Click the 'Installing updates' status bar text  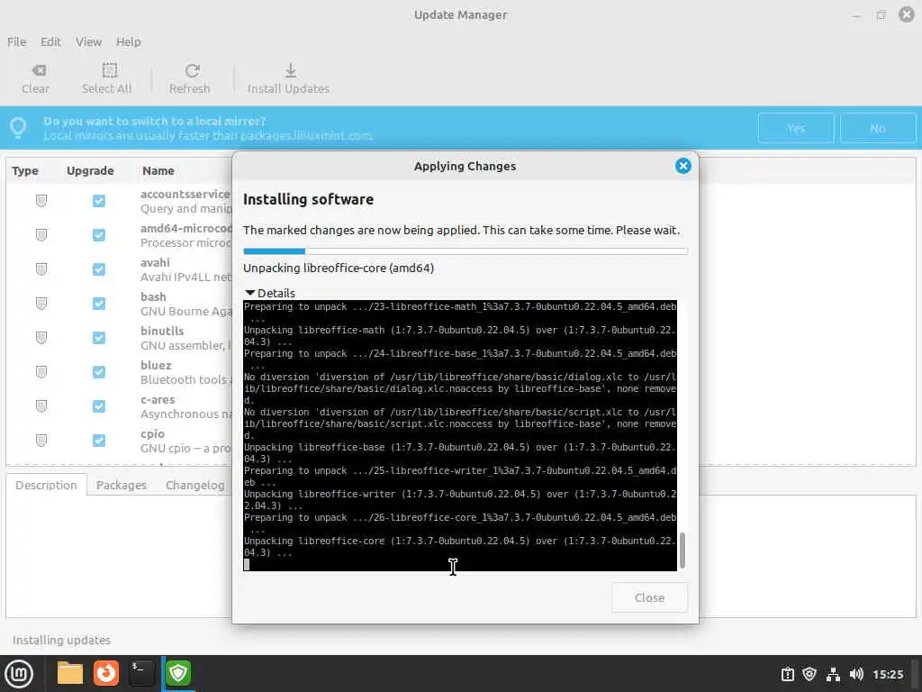(61, 640)
